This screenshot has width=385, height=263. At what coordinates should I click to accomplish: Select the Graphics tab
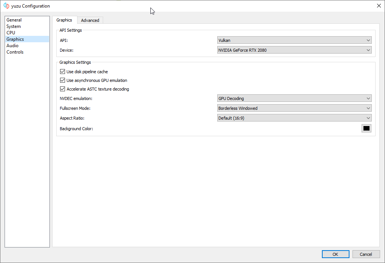click(64, 20)
